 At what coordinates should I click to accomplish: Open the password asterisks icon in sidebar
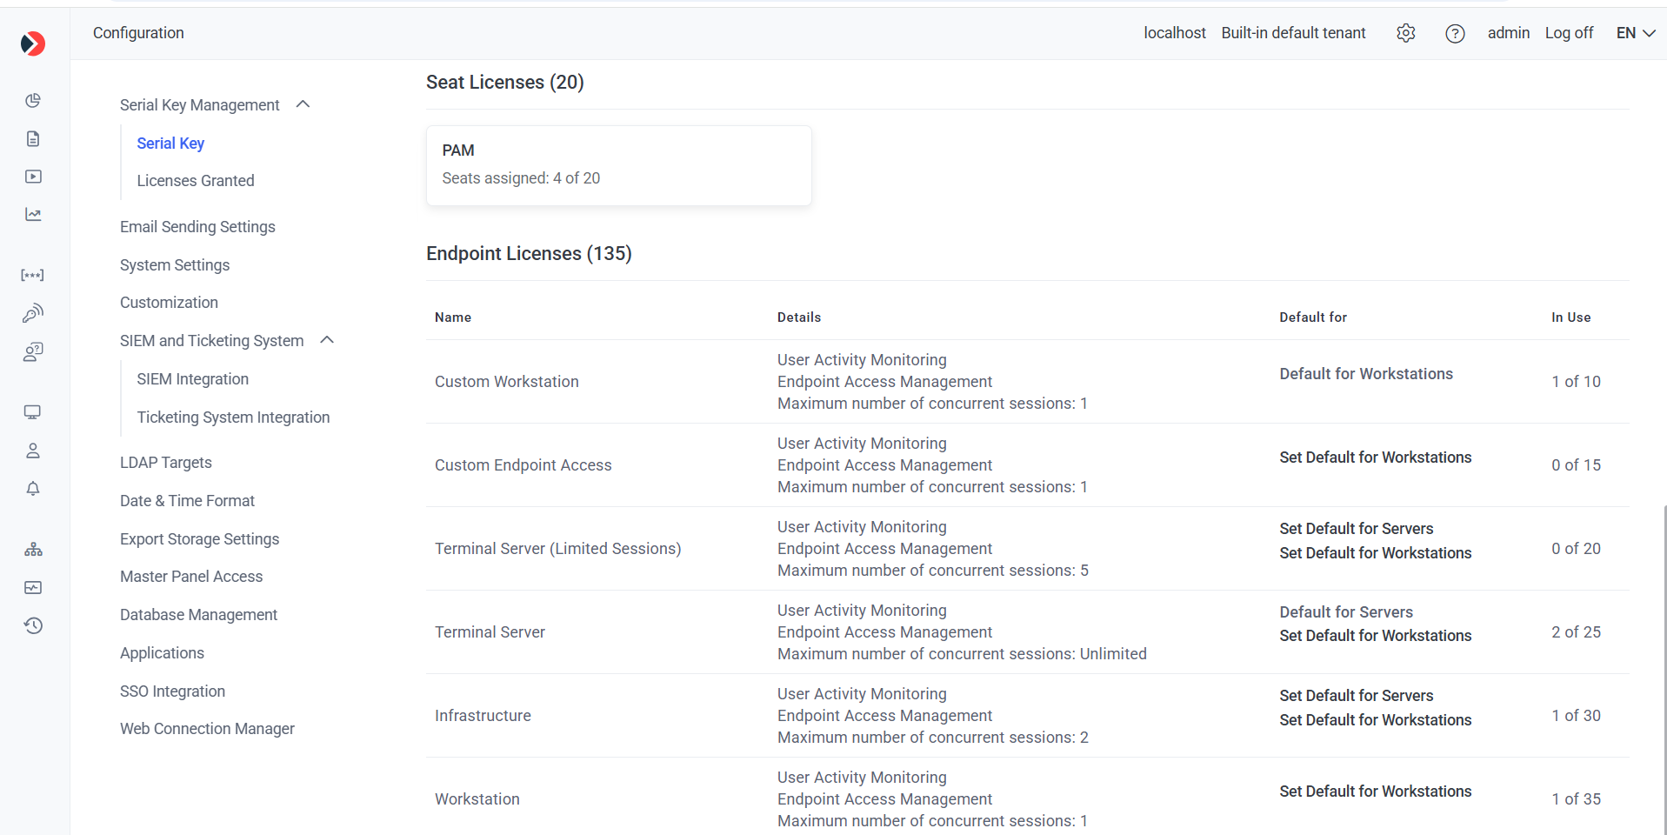point(33,275)
